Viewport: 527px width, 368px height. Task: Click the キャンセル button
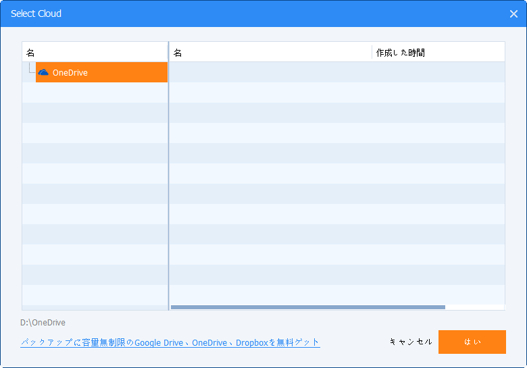tap(411, 342)
